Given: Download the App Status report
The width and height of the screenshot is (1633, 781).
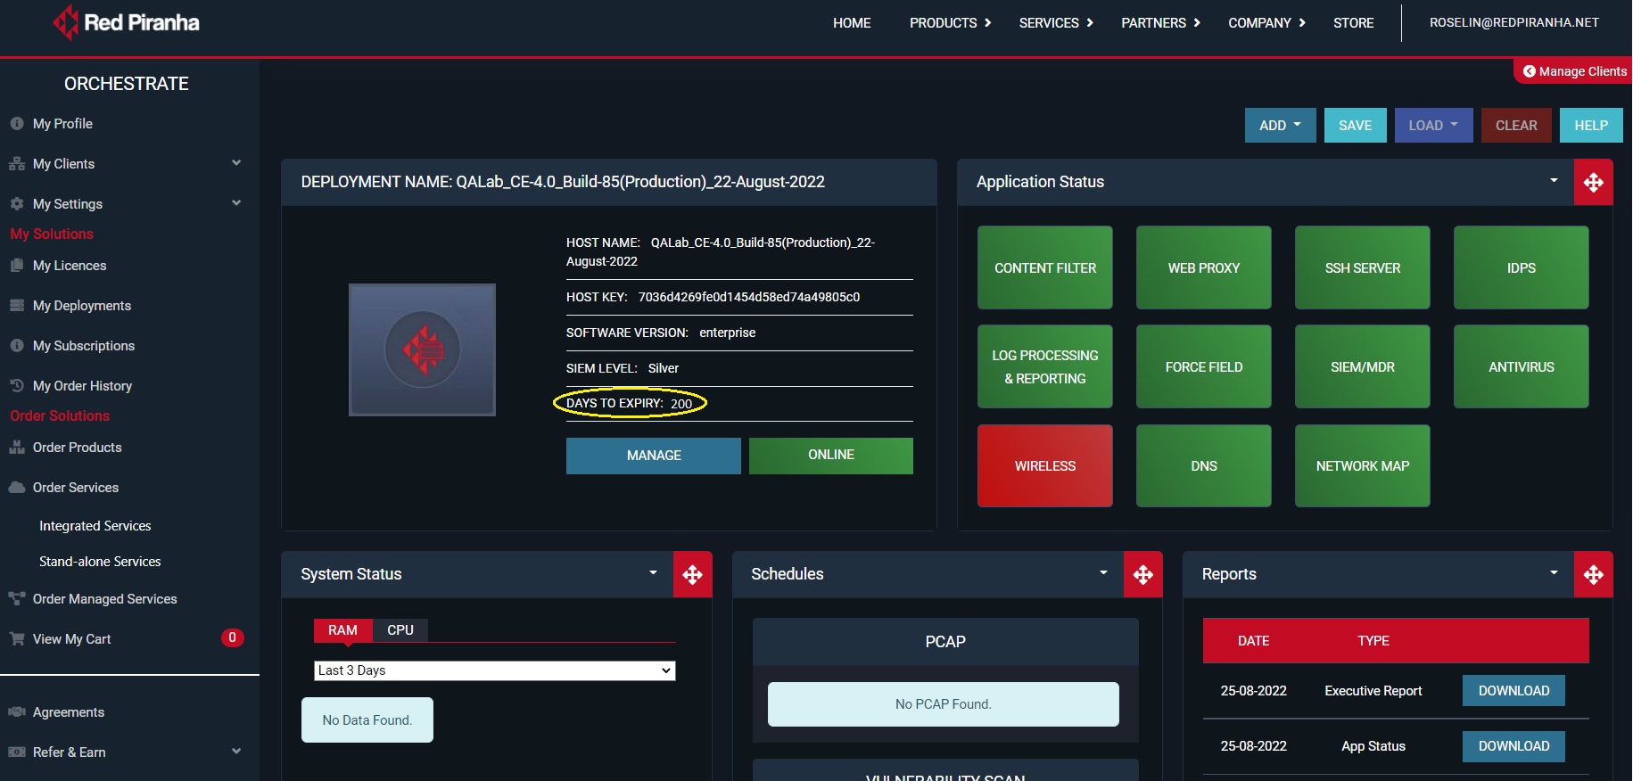Looking at the screenshot, I should (1513, 746).
